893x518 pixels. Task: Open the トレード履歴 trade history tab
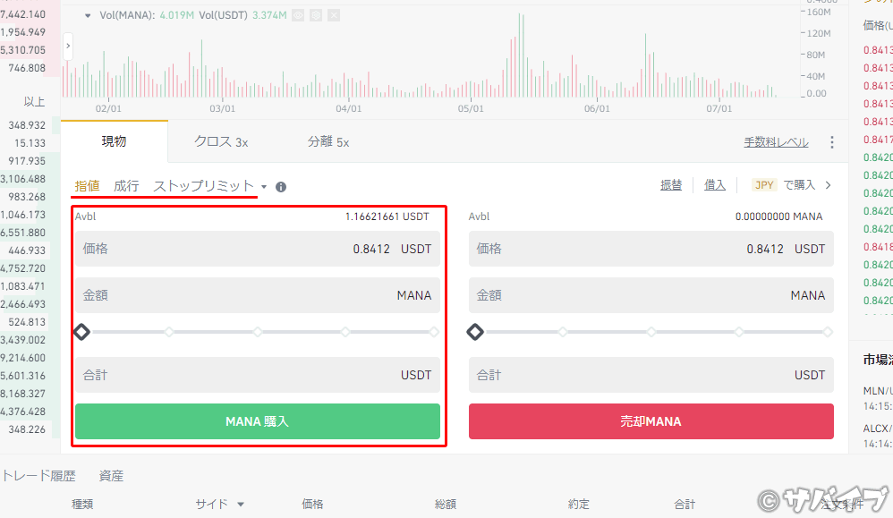click(x=38, y=476)
